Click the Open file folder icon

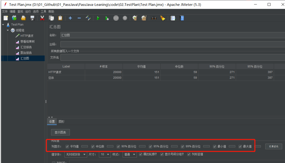(x=23, y=18)
